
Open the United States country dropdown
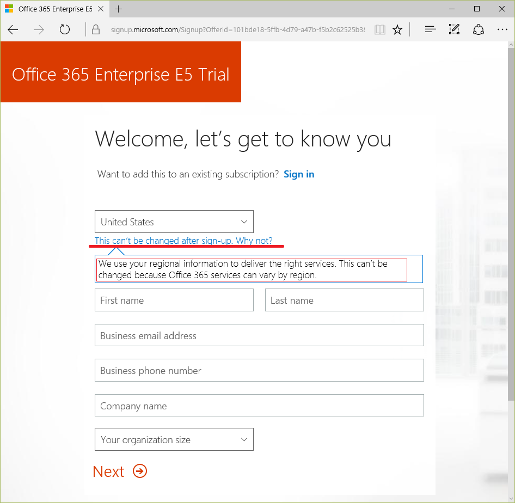click(x=174, y=222)
